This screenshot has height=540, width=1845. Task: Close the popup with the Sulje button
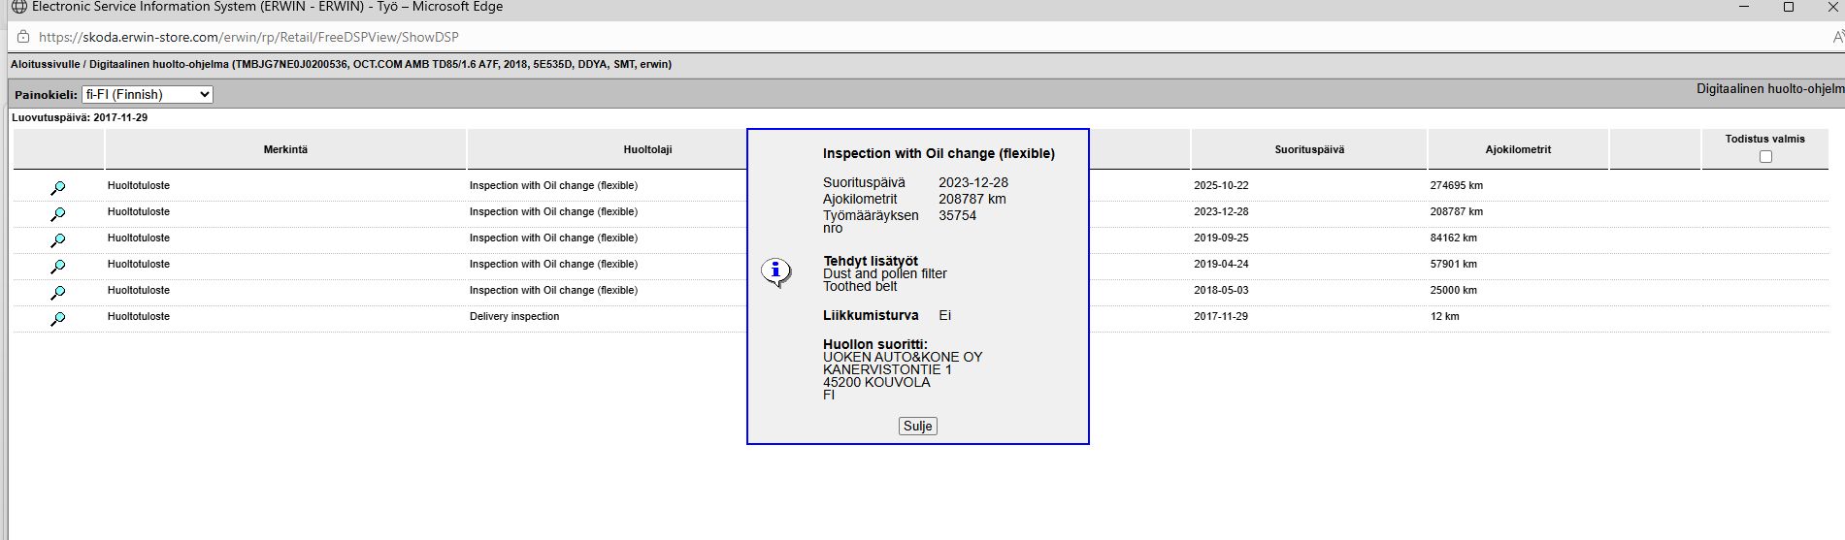917,426
